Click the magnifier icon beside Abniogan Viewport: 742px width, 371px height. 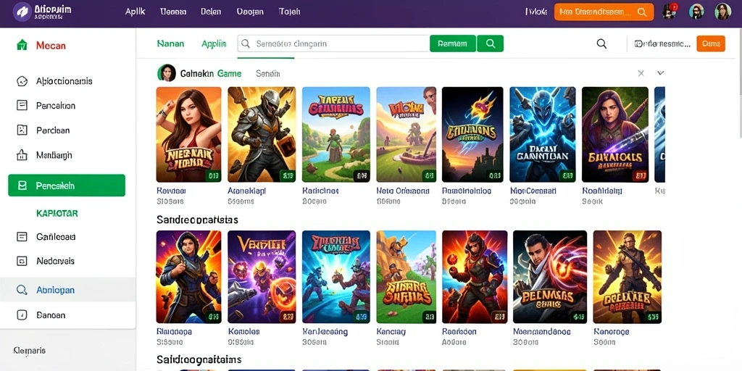coord(22,290)
